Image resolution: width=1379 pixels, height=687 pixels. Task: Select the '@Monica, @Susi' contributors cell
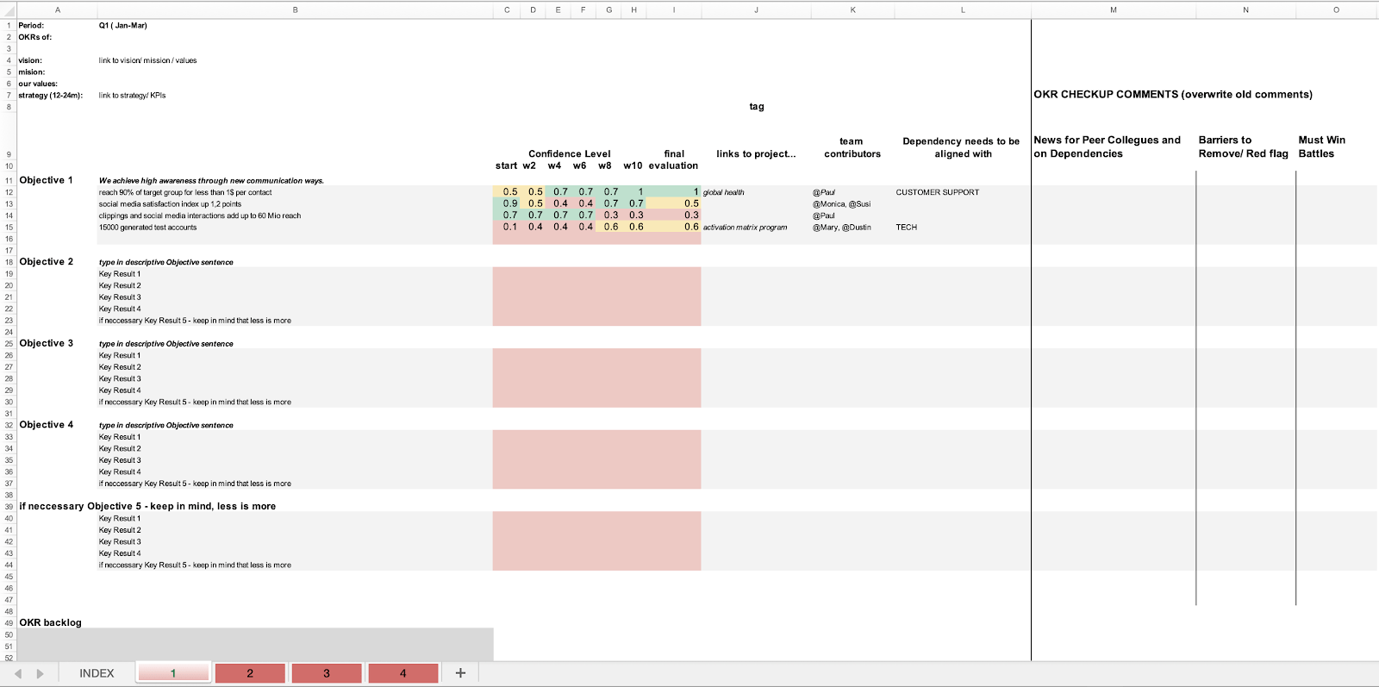click(841, 204)
